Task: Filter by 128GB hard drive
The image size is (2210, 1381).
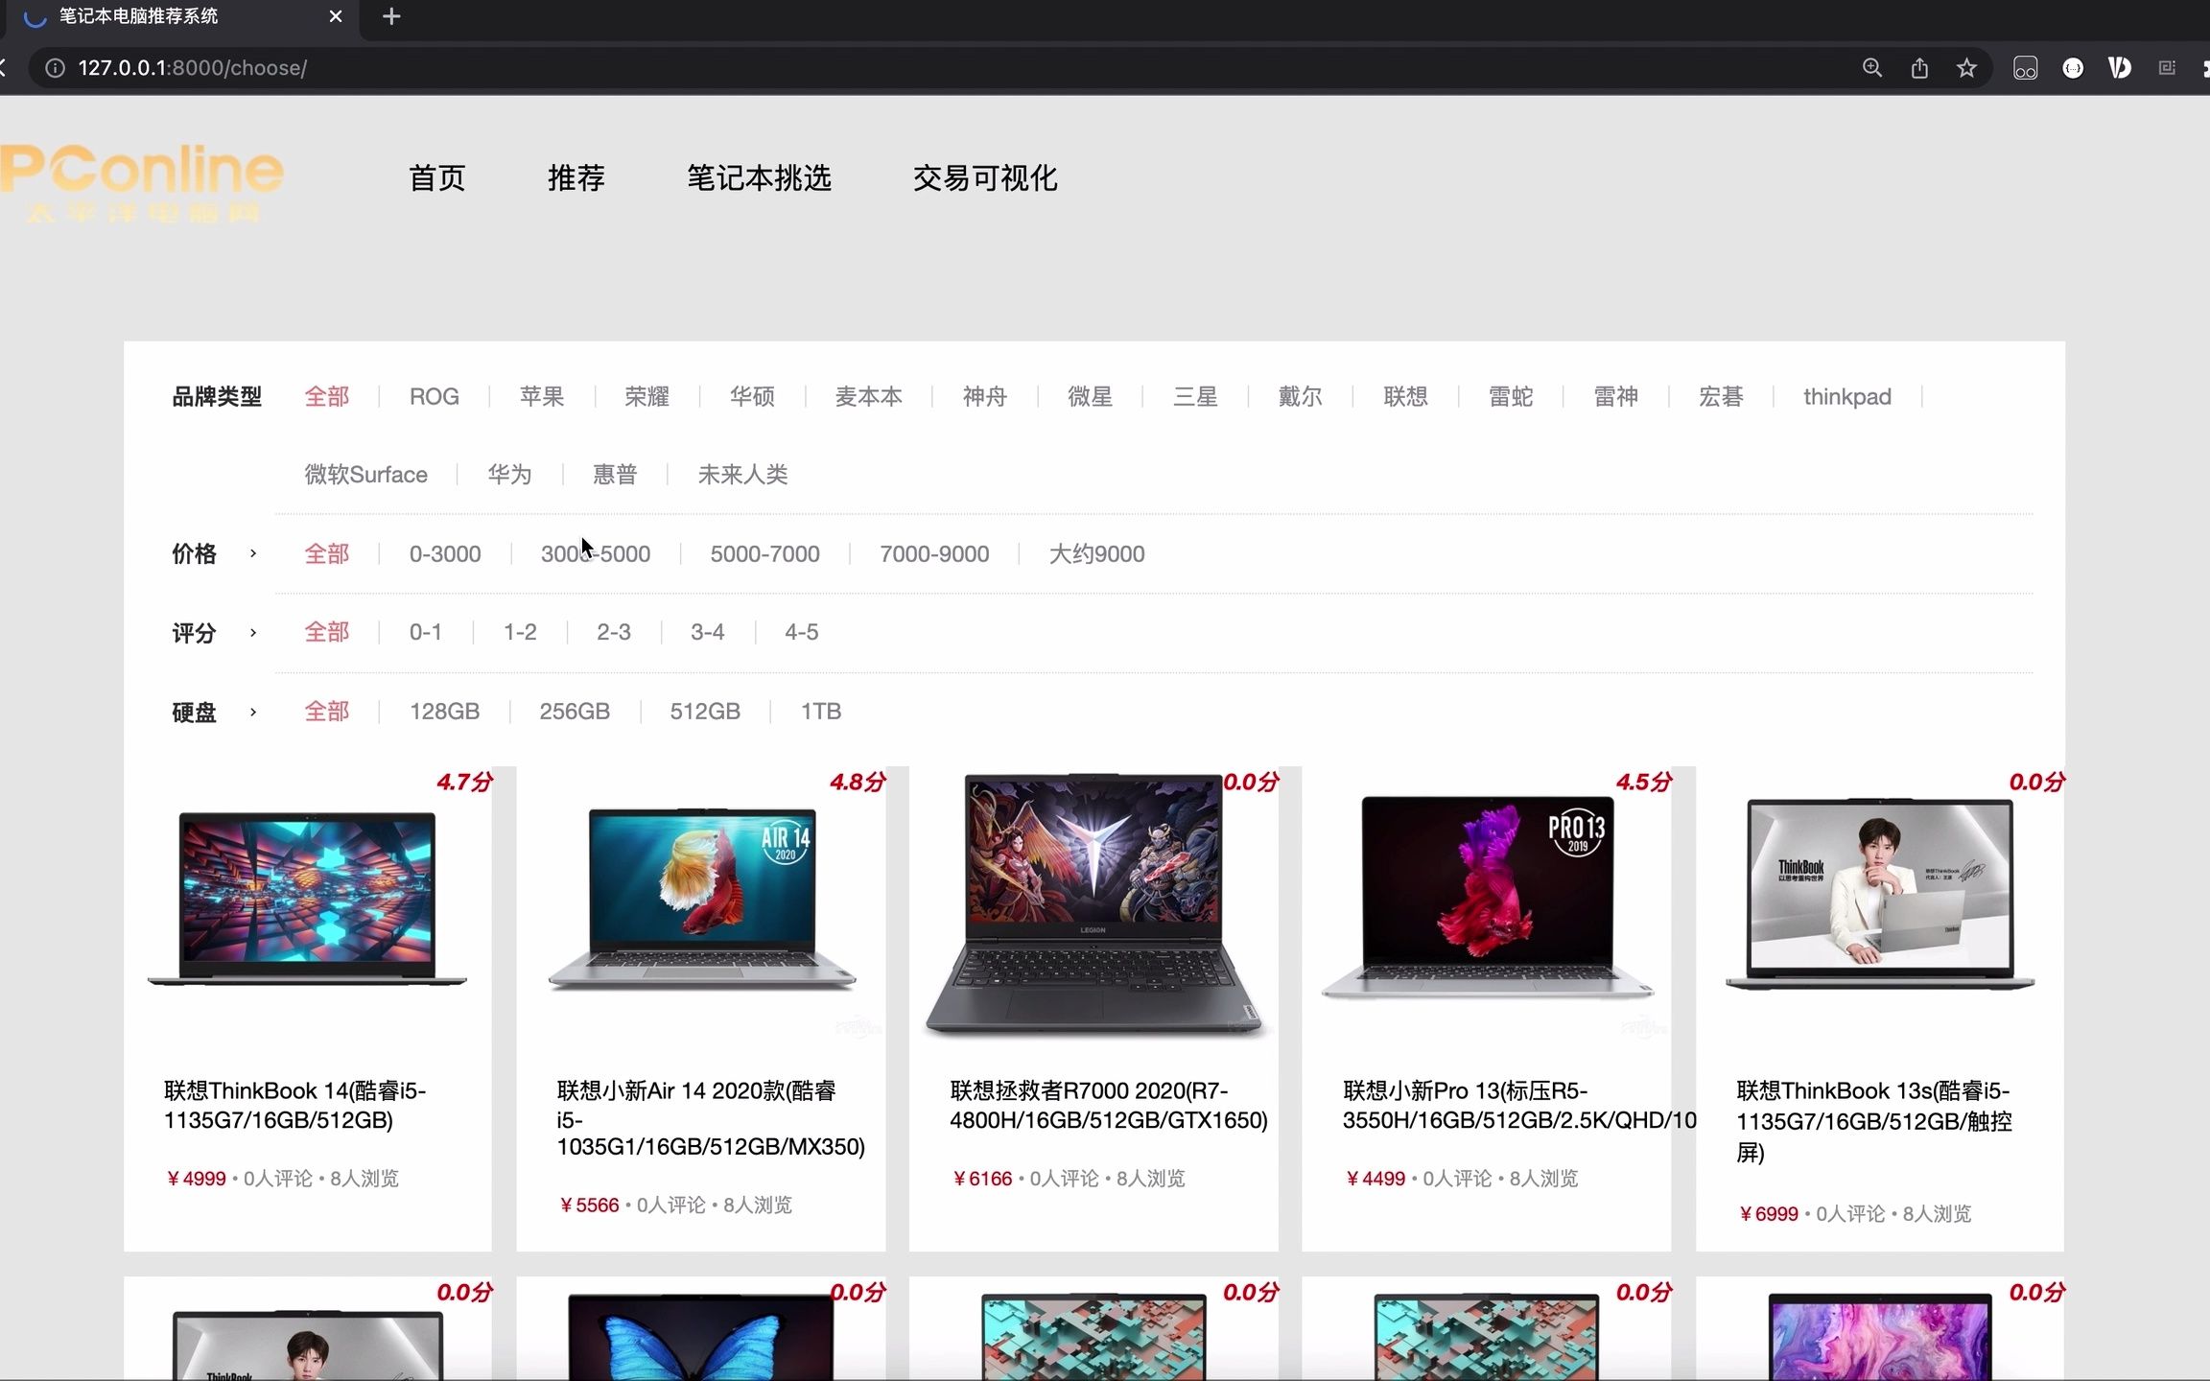Action: point(444,712)
